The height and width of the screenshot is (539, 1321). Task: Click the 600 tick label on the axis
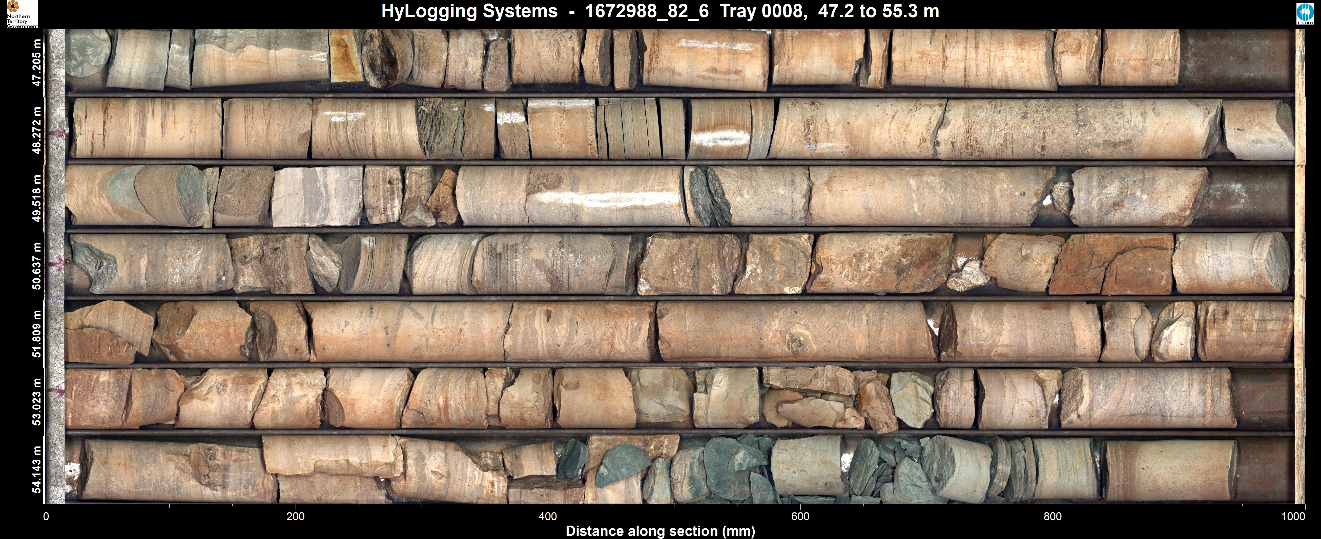point(800,516)
